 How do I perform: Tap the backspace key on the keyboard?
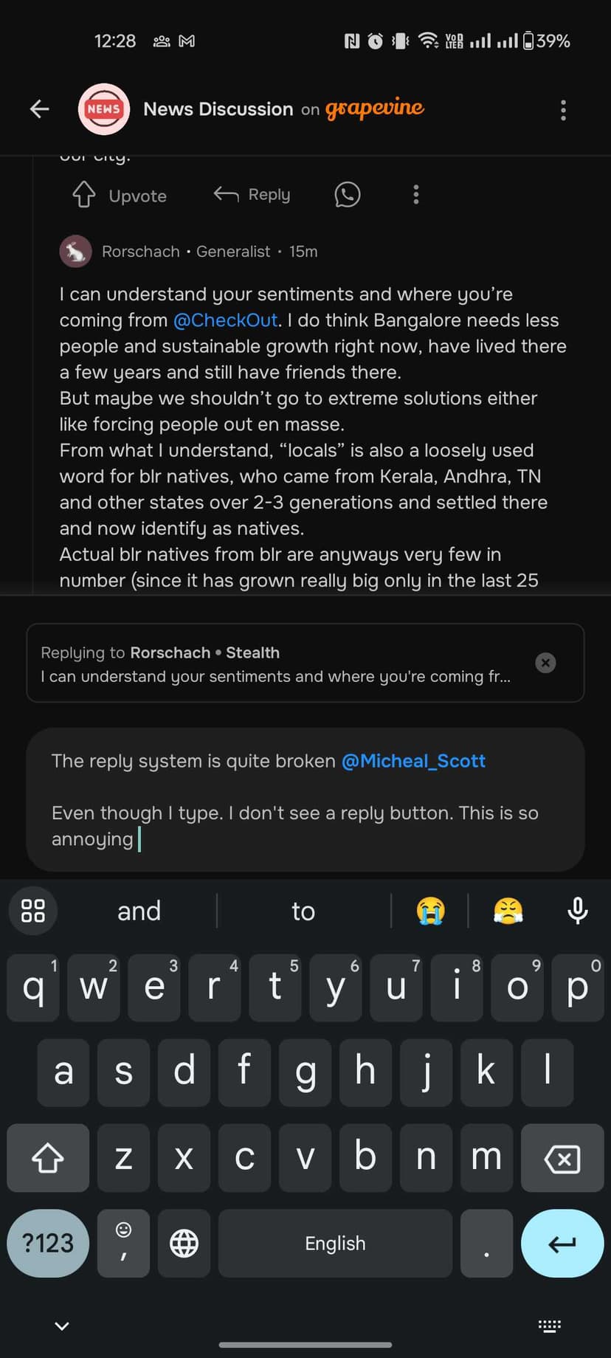562,1158
